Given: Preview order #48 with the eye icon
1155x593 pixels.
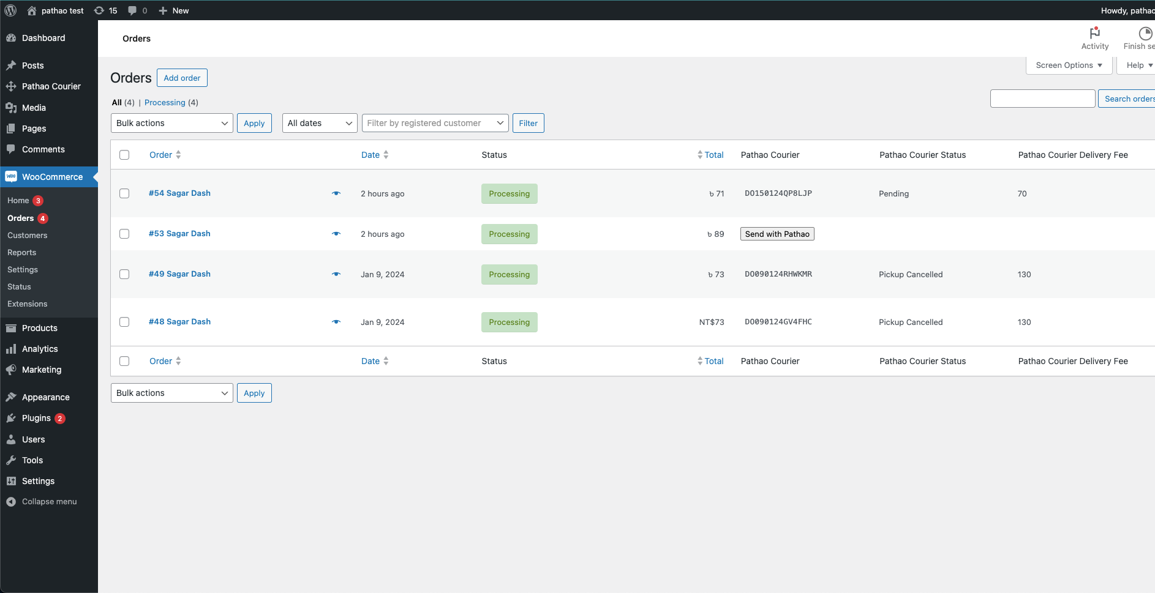Looking at the screenshot, I should 336,322.
